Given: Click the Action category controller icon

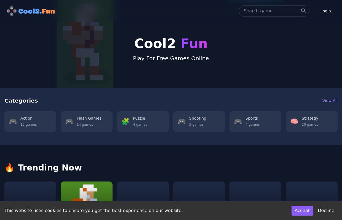Looking at the screenshot, I should [13, 122].
